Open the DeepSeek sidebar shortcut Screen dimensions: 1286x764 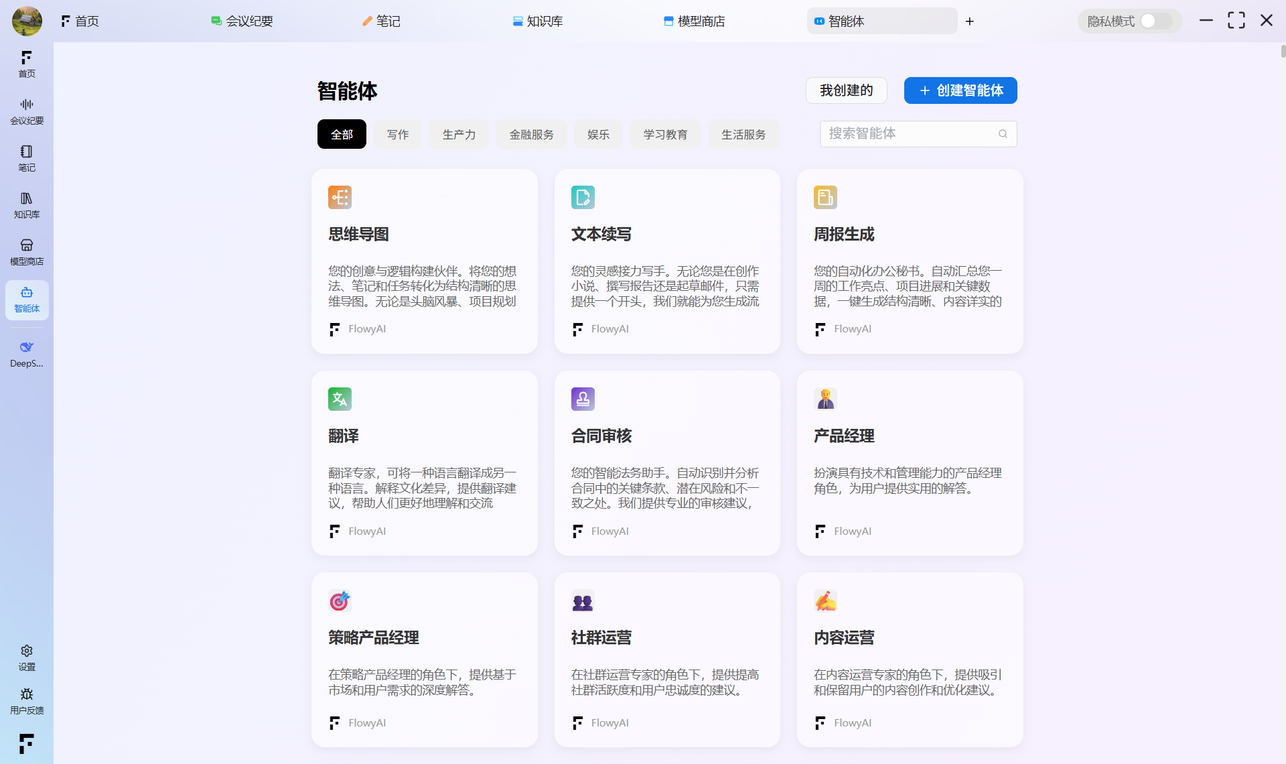27,353
